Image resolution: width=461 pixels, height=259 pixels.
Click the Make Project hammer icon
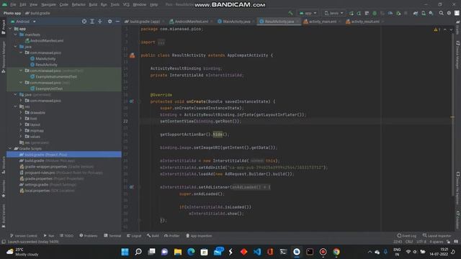[290, 13]
